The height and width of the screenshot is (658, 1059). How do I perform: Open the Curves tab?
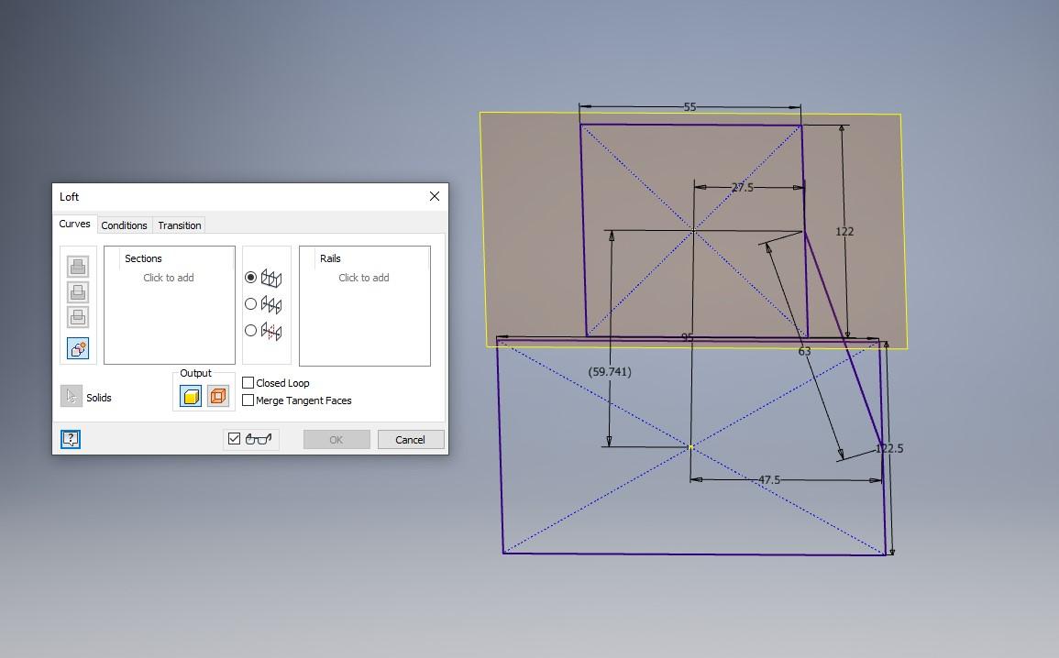(74, 225)
